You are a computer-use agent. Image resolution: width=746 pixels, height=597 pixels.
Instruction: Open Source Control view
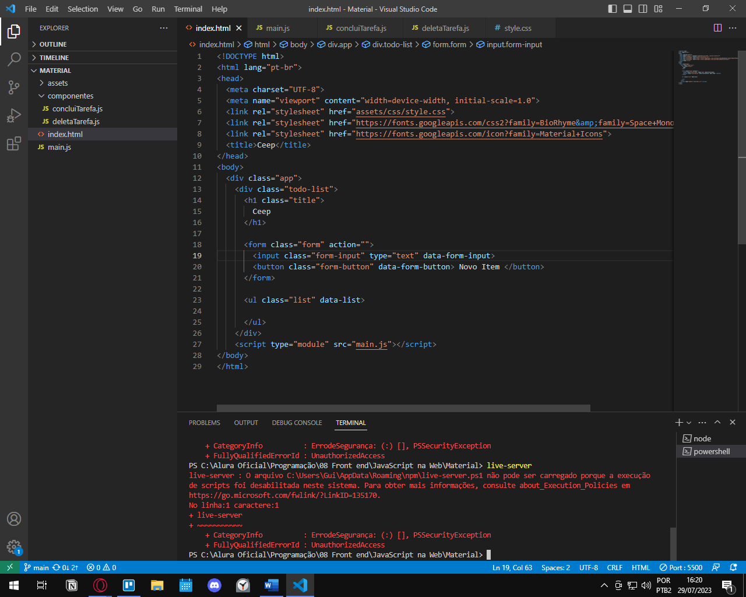(x=14, y=87)
